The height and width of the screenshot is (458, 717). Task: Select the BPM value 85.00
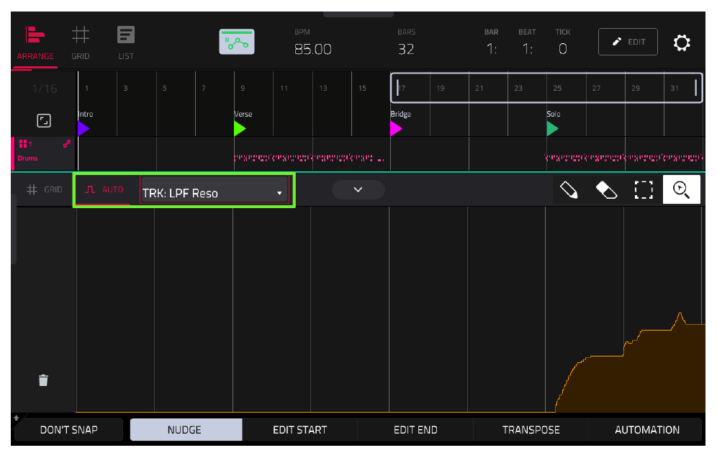(x=312, y=49)
